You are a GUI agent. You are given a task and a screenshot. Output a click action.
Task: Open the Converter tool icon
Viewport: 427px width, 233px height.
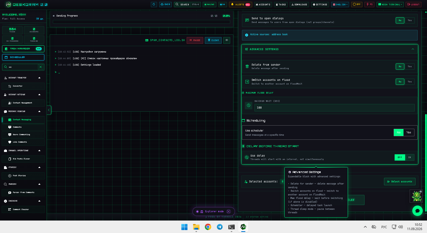[10, 86]
